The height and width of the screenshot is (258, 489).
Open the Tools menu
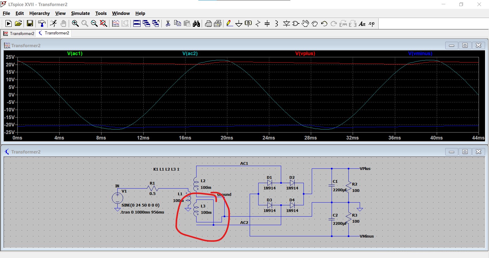tap(101, 13)
